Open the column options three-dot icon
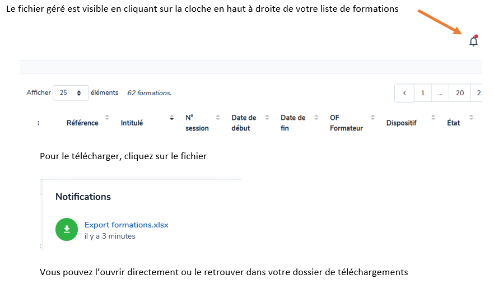Viewport: 494px width, 288px height. pyautogui.click(x=38, y=123)
